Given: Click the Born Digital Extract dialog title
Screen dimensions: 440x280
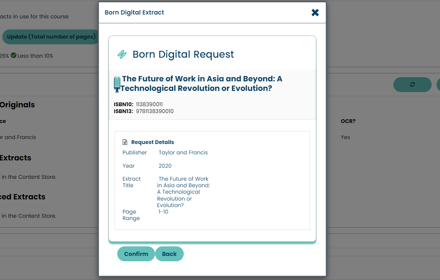Looking at the screenshot, I should pos(134,13).
